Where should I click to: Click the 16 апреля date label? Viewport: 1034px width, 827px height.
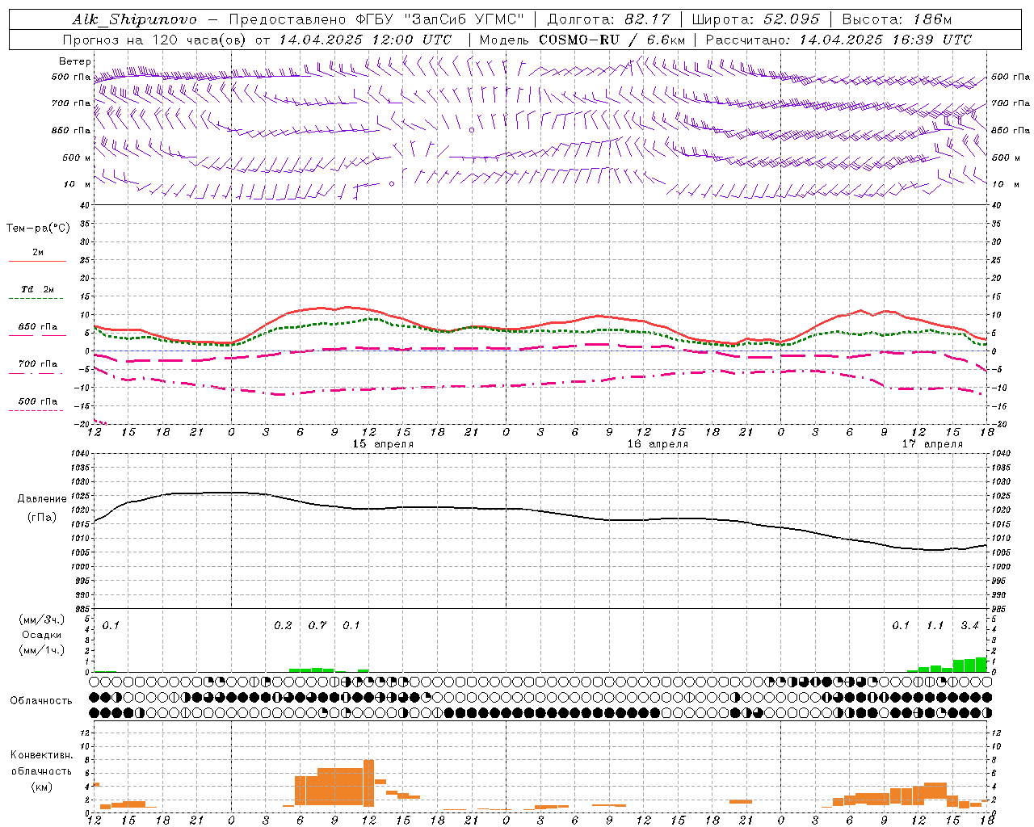click(658, 444)
